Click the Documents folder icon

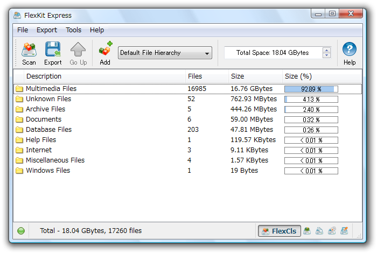pos(19,119)
